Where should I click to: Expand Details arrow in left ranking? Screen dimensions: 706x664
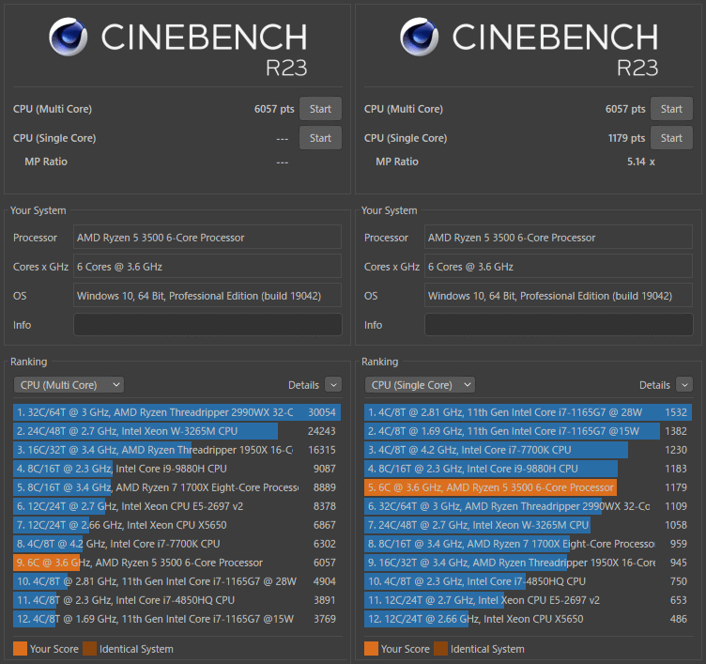point(333,385)
